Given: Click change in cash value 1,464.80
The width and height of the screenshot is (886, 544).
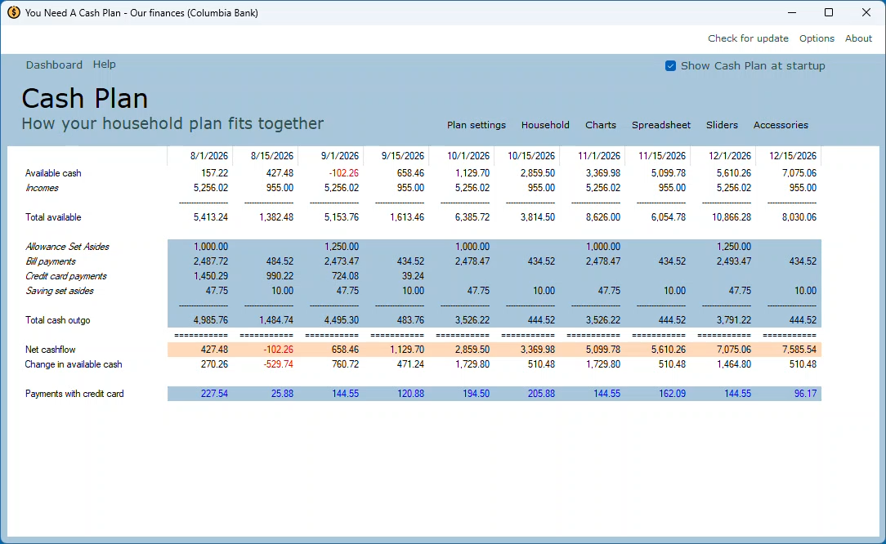Looking at the screenshot, I should pos(734,364).
